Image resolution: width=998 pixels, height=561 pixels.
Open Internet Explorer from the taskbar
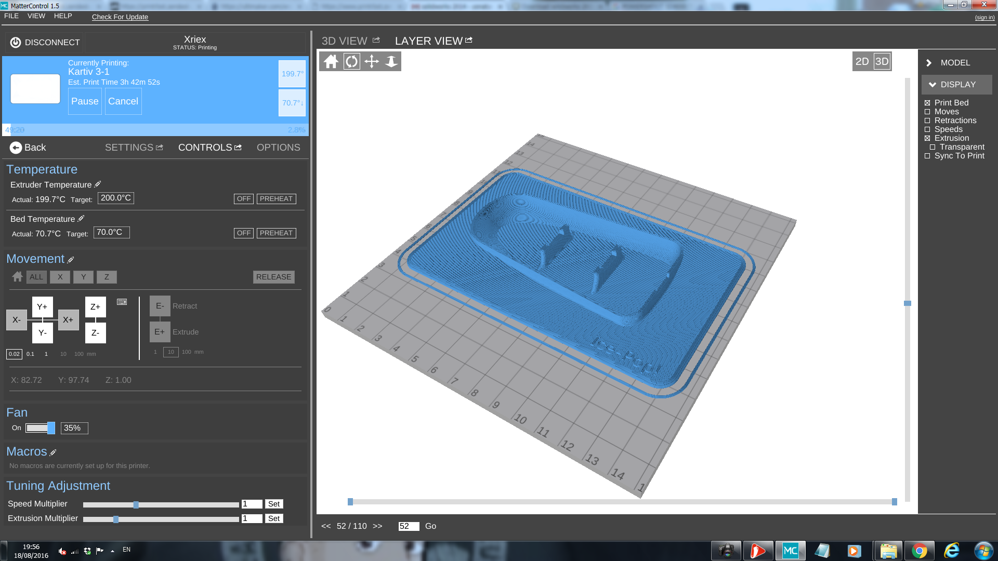952,551
